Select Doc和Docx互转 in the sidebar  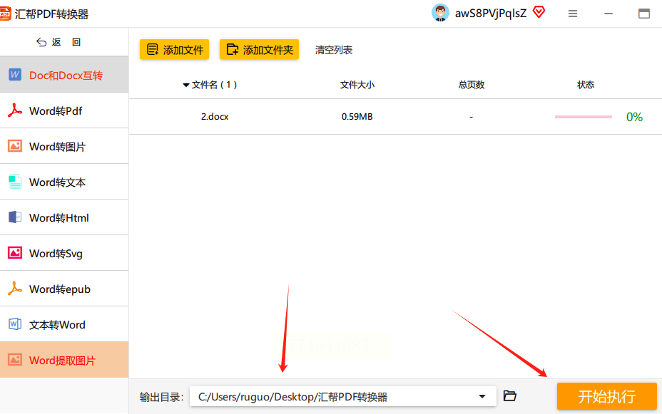[x=64, y=75]
